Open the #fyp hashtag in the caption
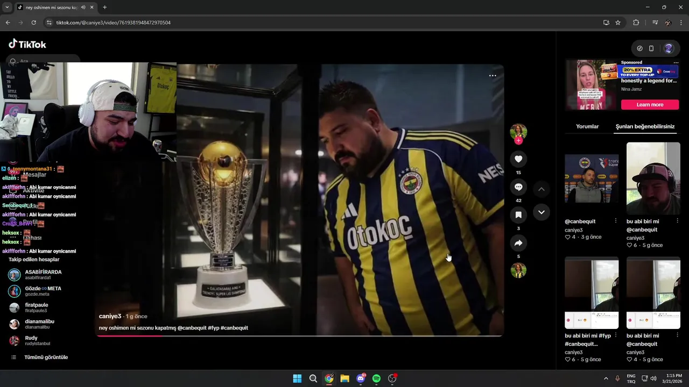 click(213, 328)
